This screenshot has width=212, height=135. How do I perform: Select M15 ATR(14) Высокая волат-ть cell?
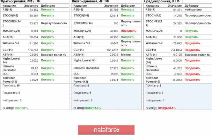click(54, 55)
